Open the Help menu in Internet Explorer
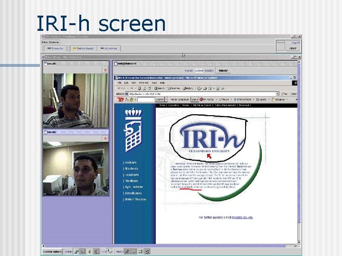Screen dimensions: 342x256 click(x=162, y=82)
